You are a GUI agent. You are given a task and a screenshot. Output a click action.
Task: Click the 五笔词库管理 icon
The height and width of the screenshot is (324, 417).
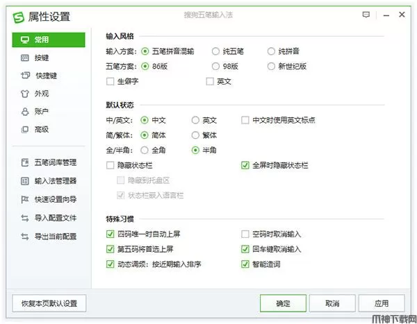point(25,163)
